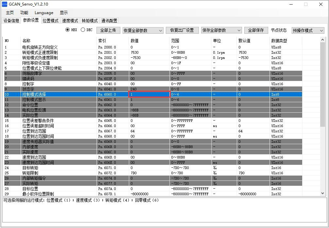Screen dimensions: 329x228
Task: Switch to the 设备信息 tab
Action: (x=11, y=21)
